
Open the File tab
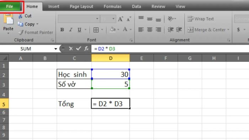click(10, 6)
